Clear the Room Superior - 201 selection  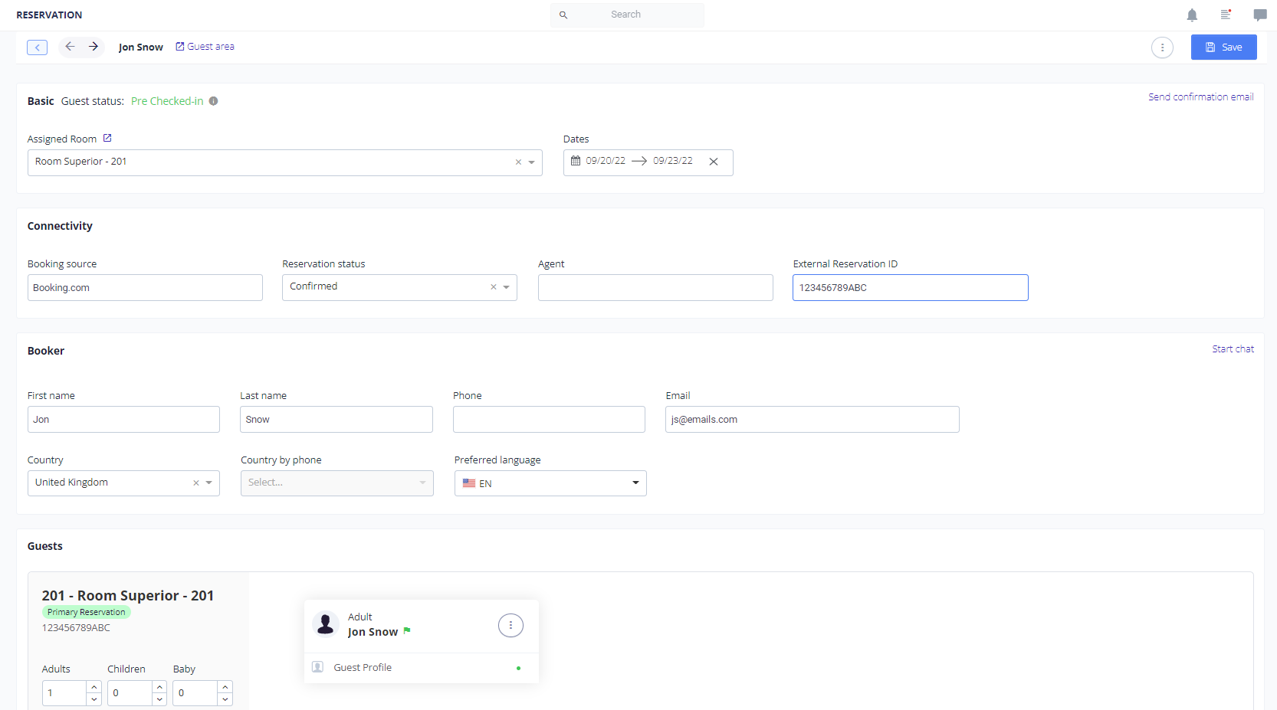pos(518,162)
